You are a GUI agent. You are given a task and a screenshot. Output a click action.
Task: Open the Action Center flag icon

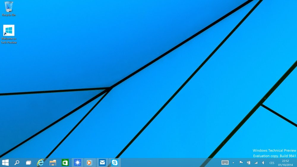pyautogui.click(x=241, y=163)
